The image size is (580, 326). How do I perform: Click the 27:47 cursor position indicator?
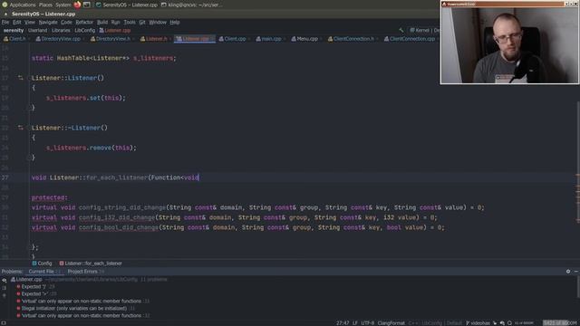(343, 323)
